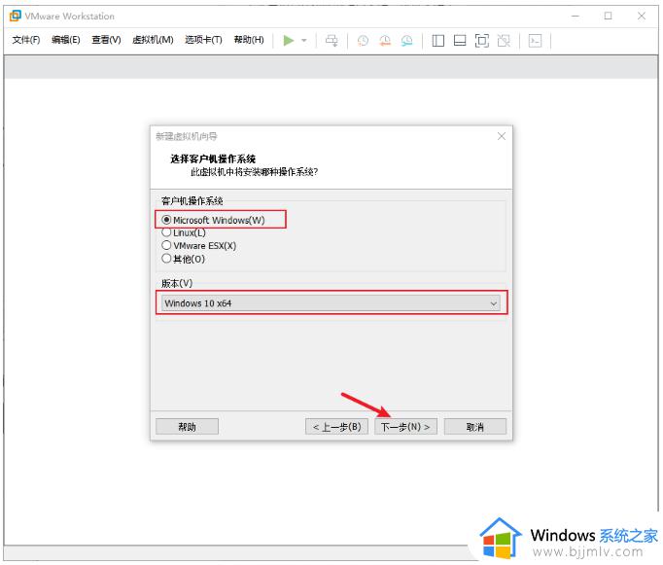Open the 选项卡(T) menu
The height and width of the screenshot is (565, 663).
click(203, 40)
